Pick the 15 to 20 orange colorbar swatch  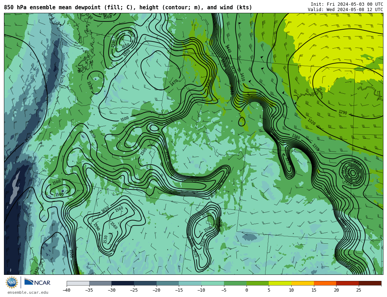pos(325,283)
